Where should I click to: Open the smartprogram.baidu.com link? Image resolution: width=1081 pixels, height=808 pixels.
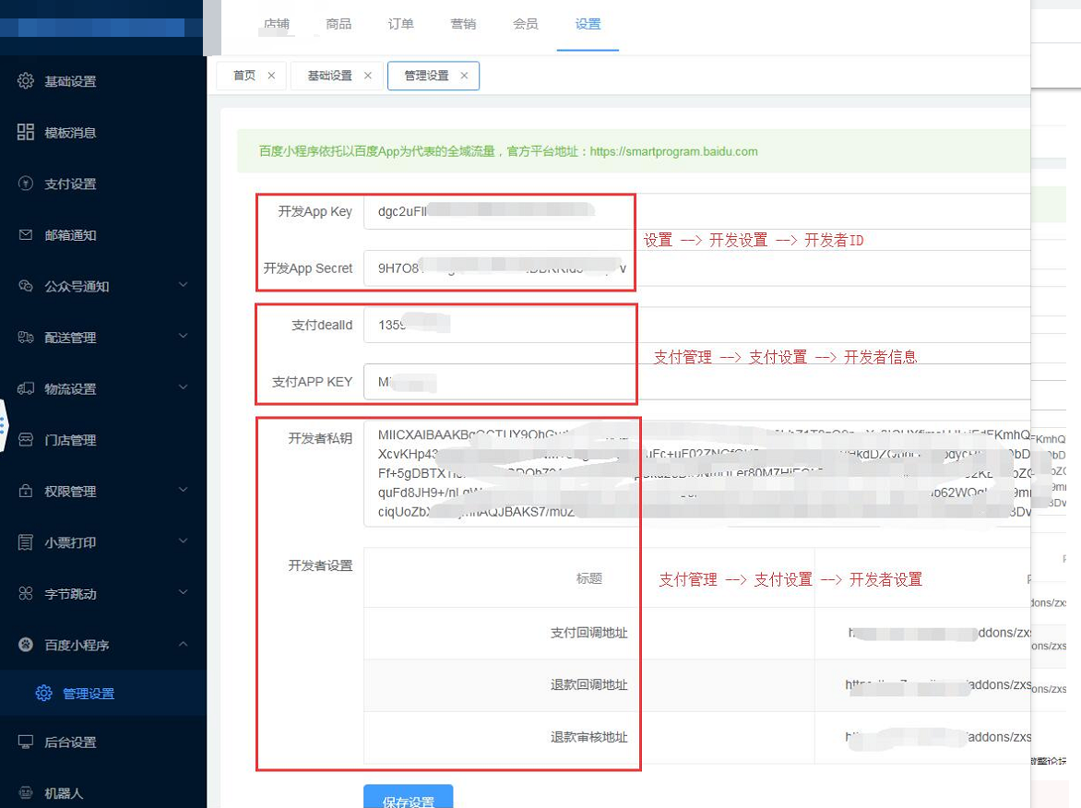pyautogui.click(x=673, y=151)
